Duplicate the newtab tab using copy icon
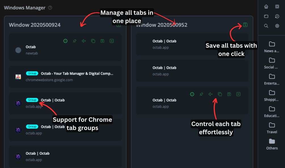The height and width of the screenshot is (168, 285). click(93, 41)
